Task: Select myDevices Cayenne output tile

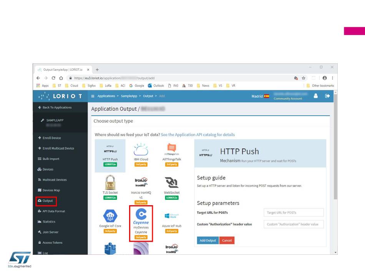Action: (x=141, y=224)
